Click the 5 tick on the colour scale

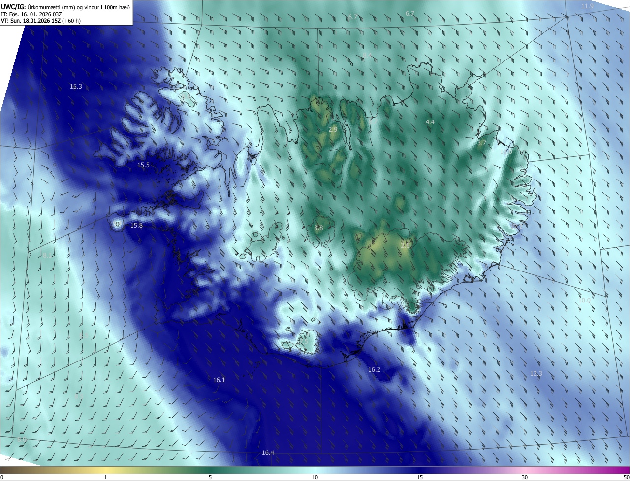(x=210, y=478)
